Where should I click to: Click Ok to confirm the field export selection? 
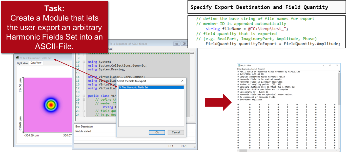(x=157, y=132)
